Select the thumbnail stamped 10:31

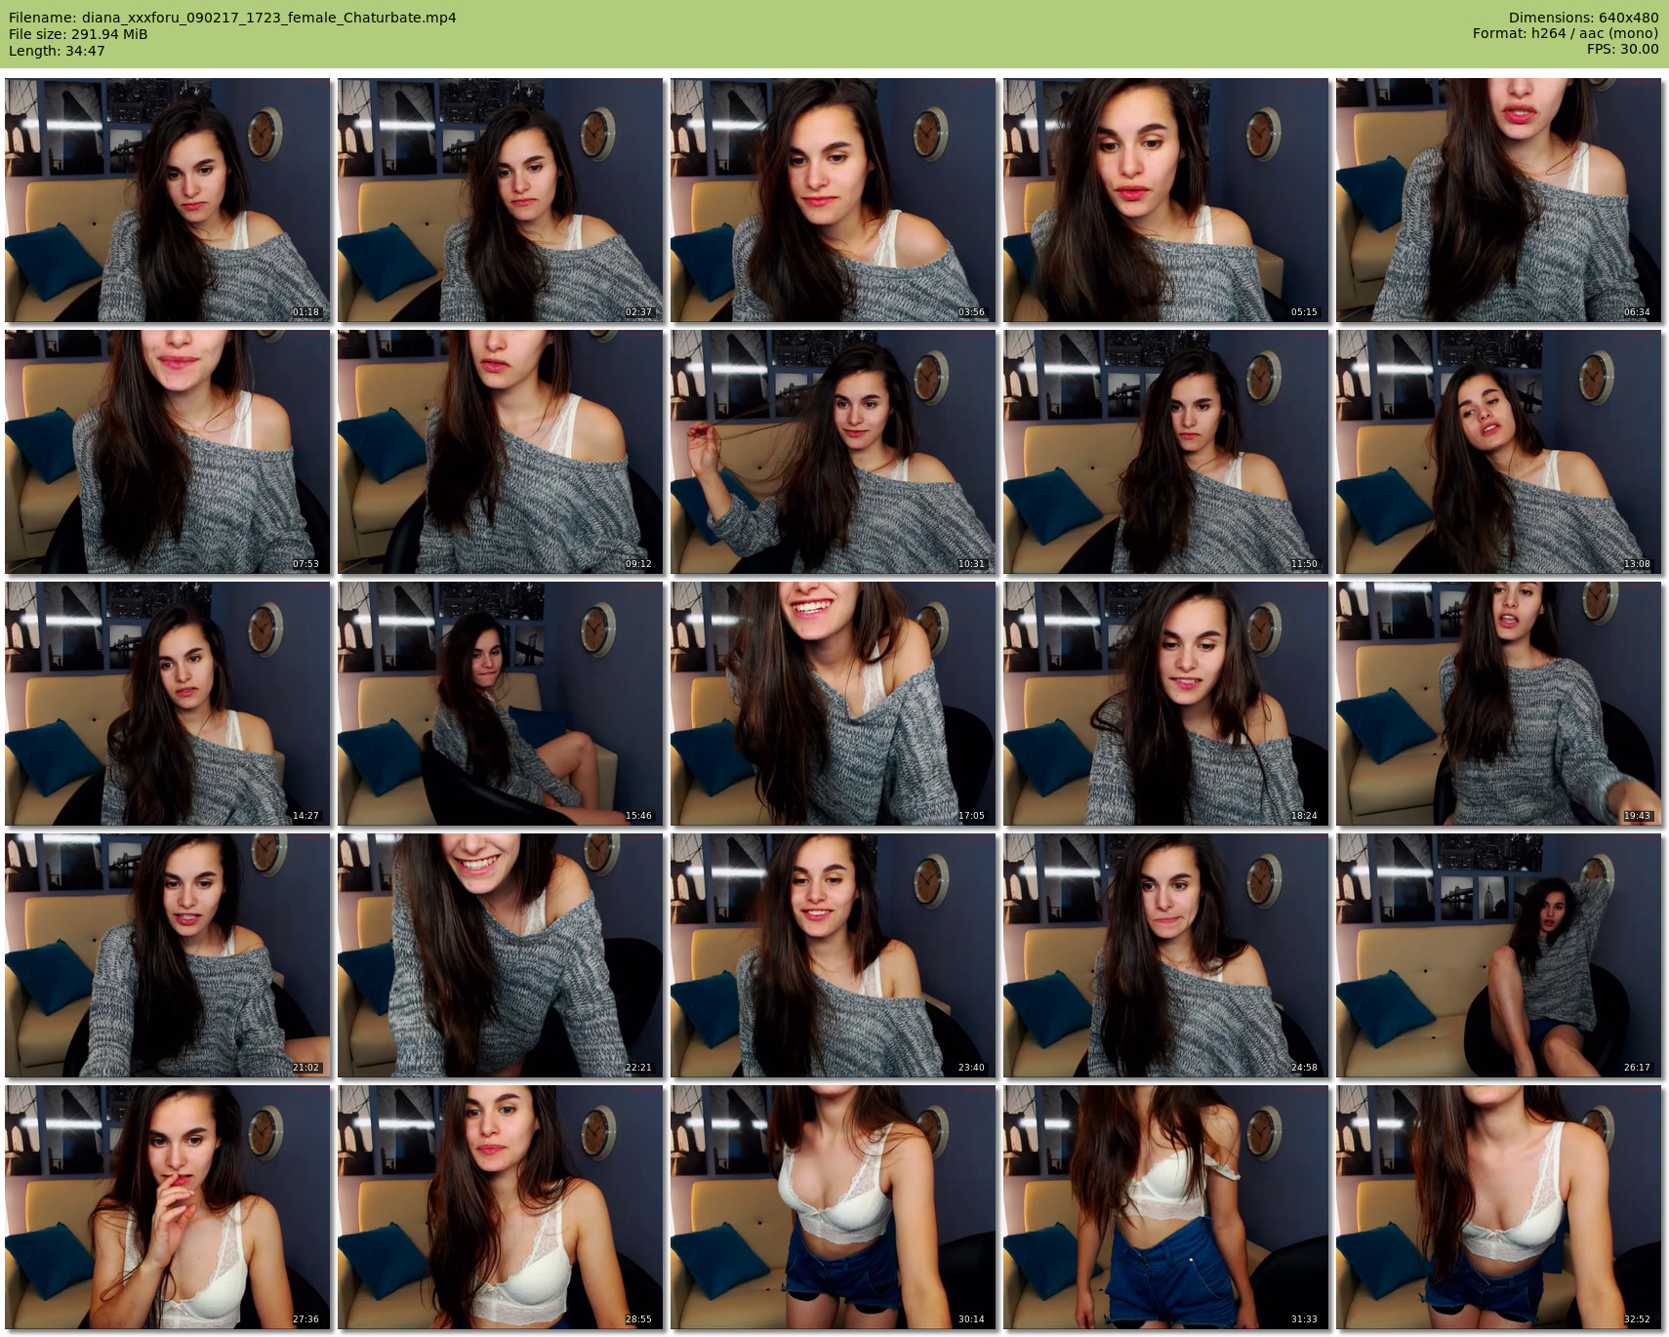(x=834, y=452)
